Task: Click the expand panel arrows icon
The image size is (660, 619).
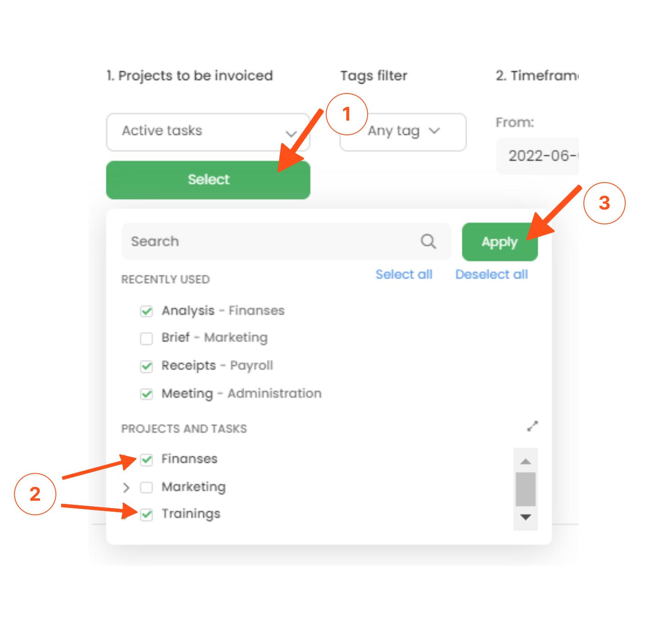Action: (x=532, y=426)
